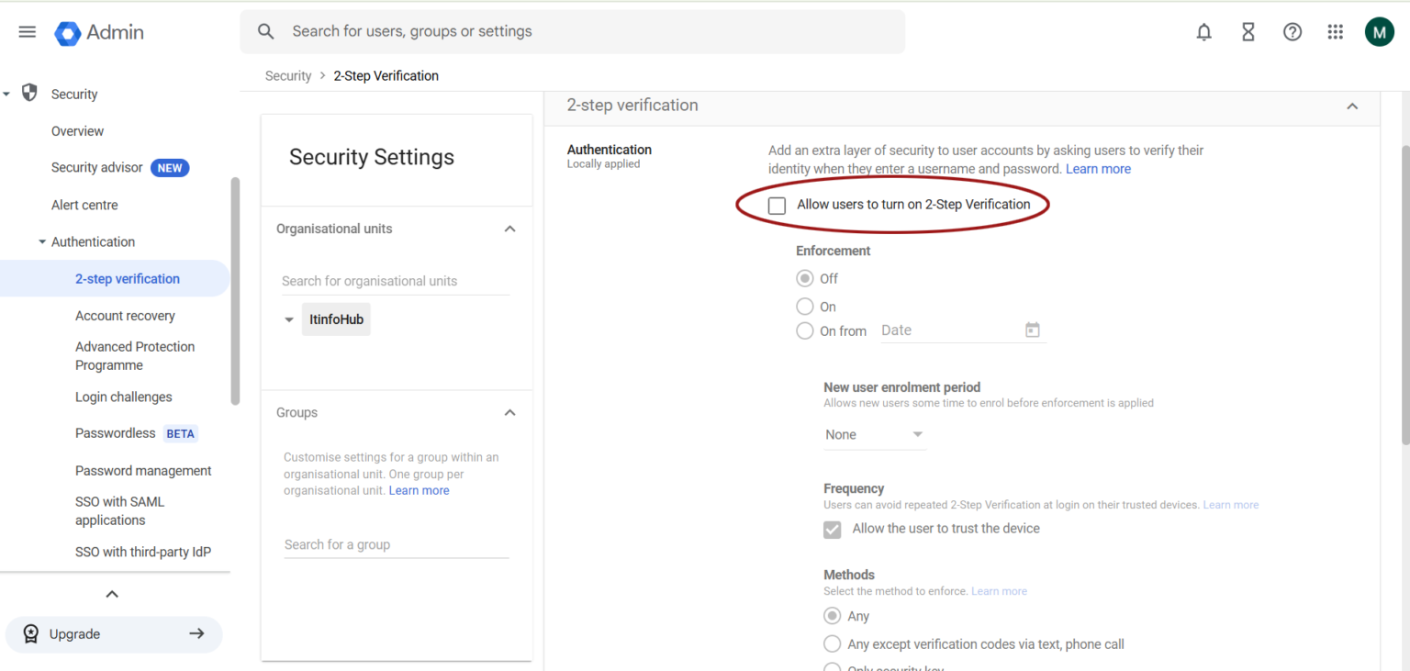Screen dimensions: 1410x671
Task: Open the navigation hamburger menu
Action: (27, 31)
